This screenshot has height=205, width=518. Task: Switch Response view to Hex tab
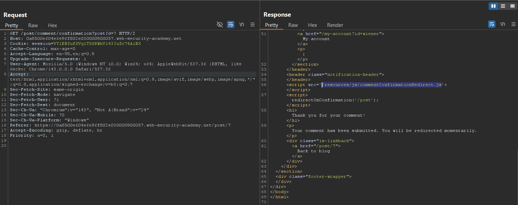click(313, 25)
